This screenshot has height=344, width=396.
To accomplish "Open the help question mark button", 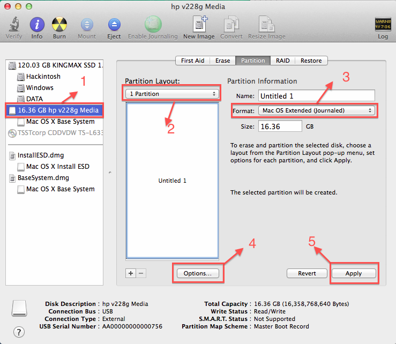I will click(19, 332).
